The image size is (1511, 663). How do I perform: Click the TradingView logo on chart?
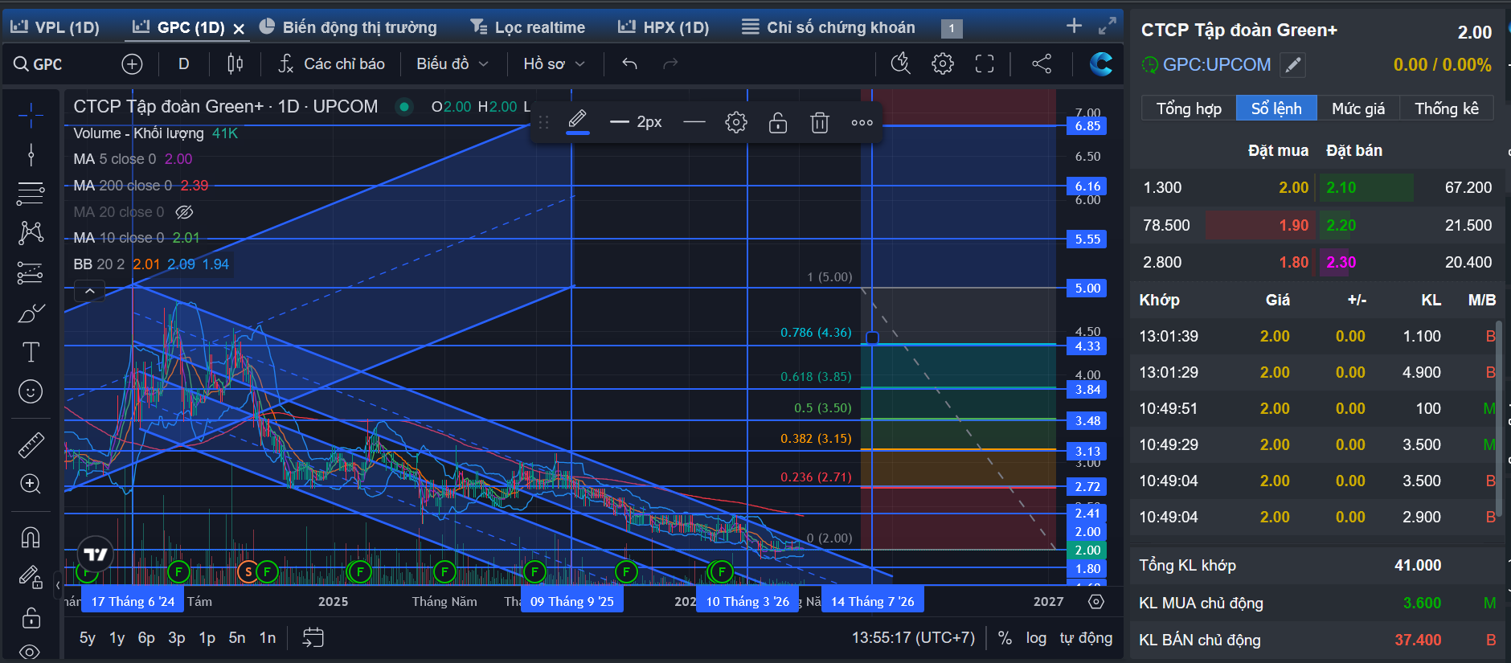[x=96, y=554]
